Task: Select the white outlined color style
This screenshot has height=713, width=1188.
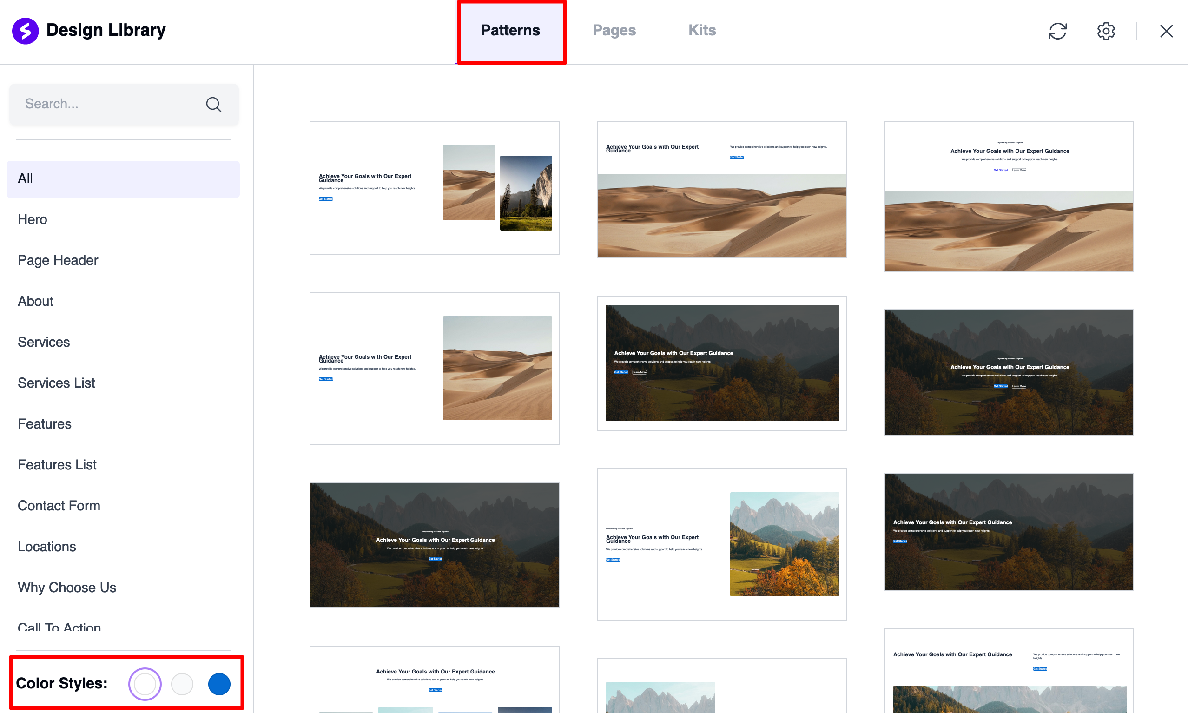Action: pos(145,683)
